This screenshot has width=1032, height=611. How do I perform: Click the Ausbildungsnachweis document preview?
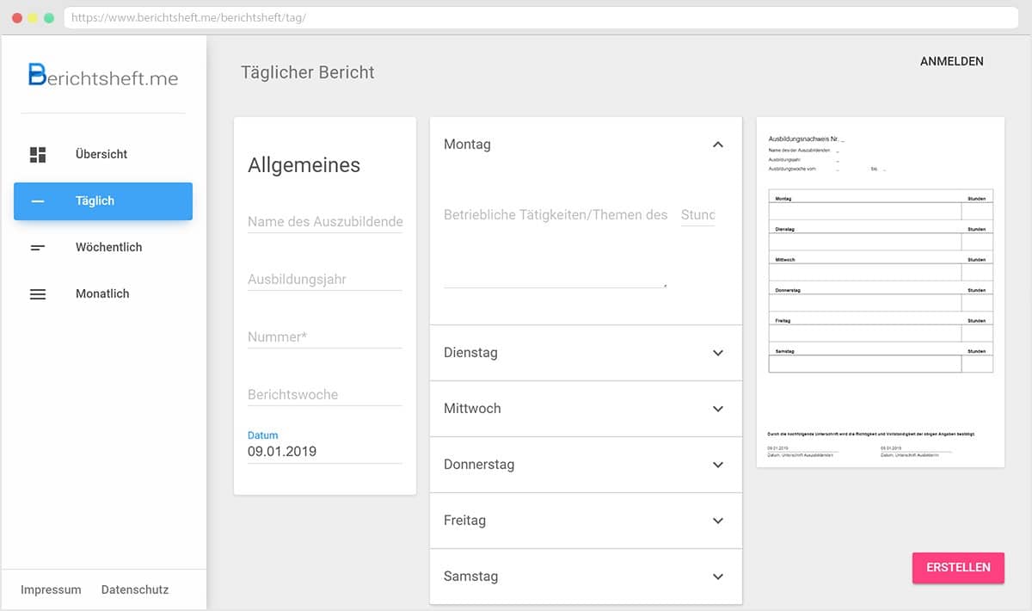tap(880, 293)
